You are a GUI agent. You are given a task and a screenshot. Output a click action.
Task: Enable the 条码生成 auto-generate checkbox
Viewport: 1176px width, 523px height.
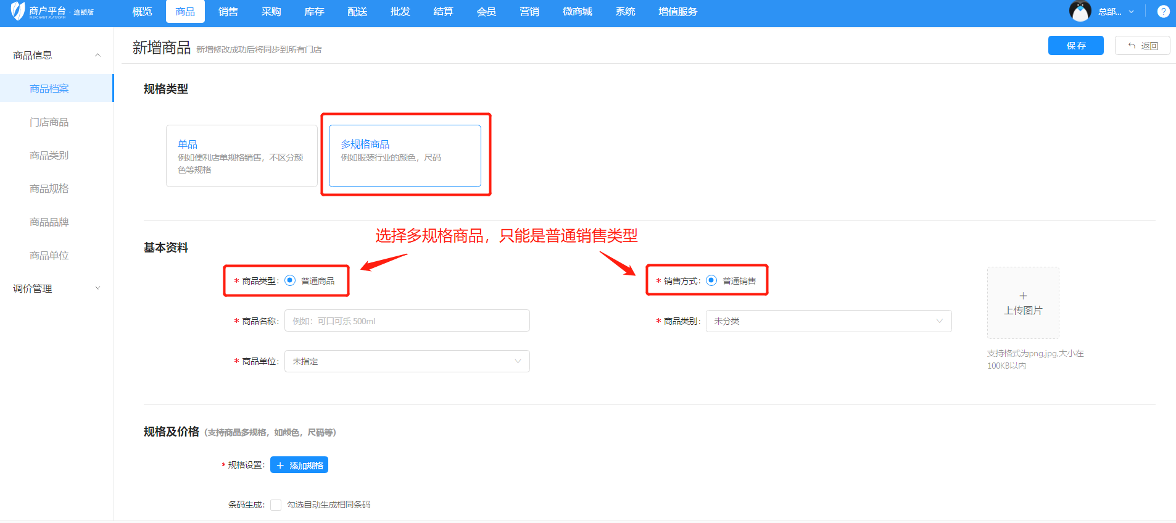pos(276,505)
